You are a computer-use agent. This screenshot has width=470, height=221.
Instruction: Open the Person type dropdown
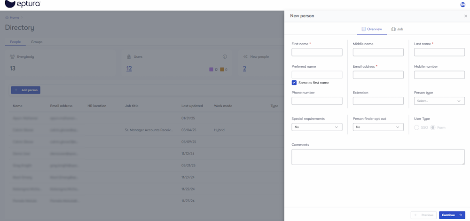coord(439,101)
